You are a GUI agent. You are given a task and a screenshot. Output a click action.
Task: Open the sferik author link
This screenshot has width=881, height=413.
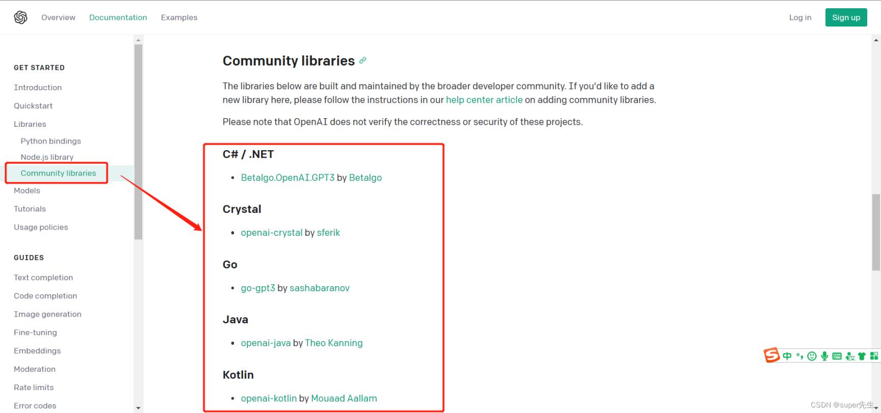328,233
